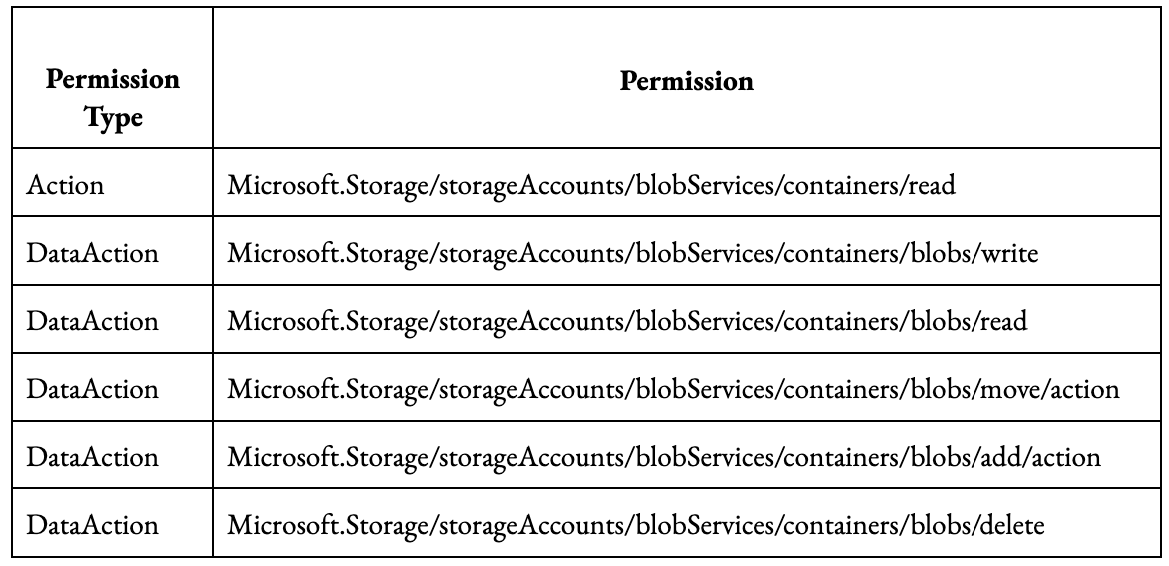
Task: Click the containers/blobs/add/action permission string
Action: [664, 457]
